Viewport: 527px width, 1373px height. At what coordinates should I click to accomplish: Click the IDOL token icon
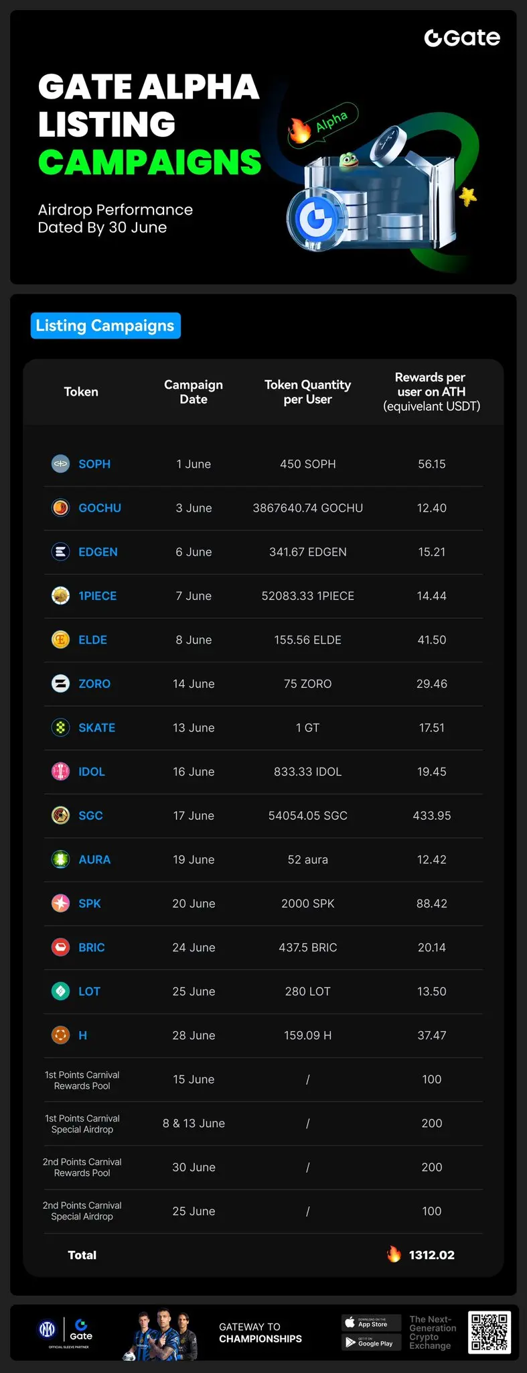(61, 772)
